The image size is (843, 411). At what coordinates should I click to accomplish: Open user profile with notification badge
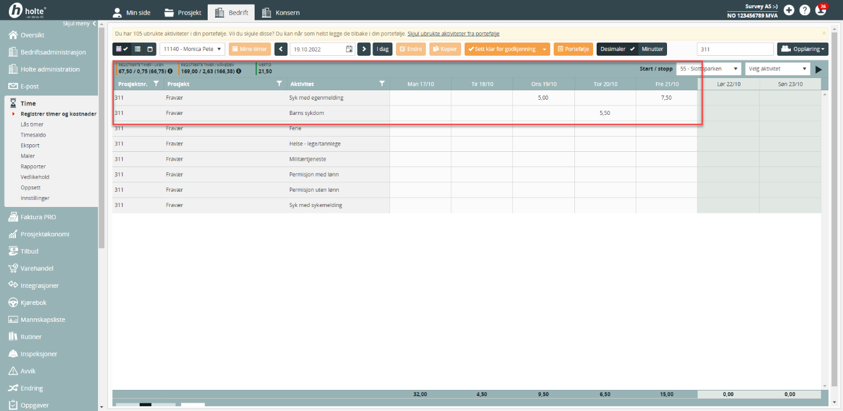[x=821, y=10]
